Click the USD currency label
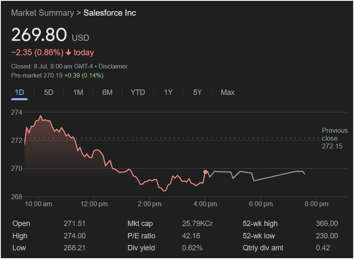This screenshot has width=354, height=259. tap(80, 38)
